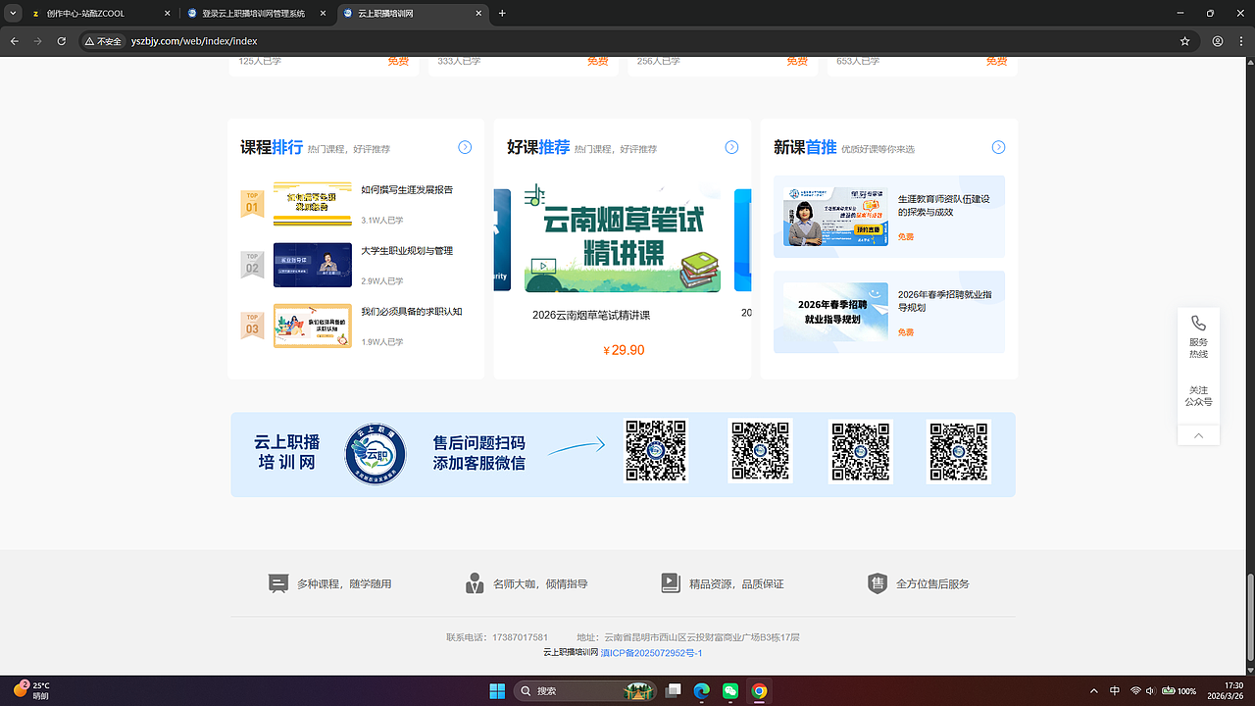Click the 滇ICP备2025072952号-1 link
Screen dimensions: 1255x706
pyautogui.click(x=651, y=652)
